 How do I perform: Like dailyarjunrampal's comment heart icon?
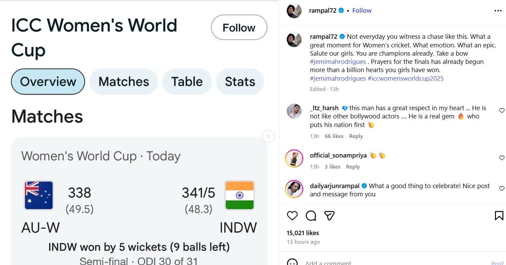click(x=502, y=188)
